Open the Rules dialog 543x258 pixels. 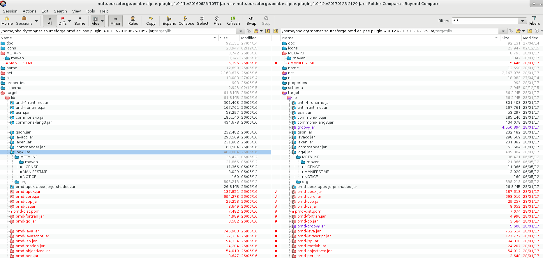pos(133,21)
